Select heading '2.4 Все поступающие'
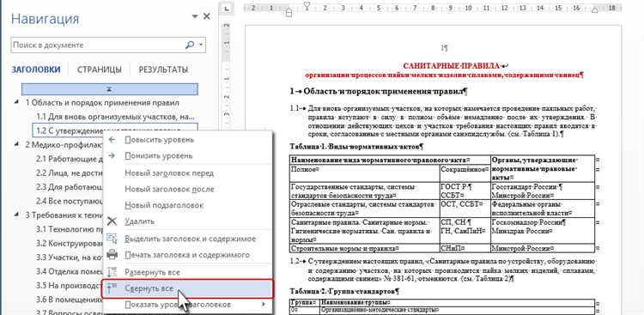Image resolution: width=644 pixels, height=315 pixels. click(69, 201)
